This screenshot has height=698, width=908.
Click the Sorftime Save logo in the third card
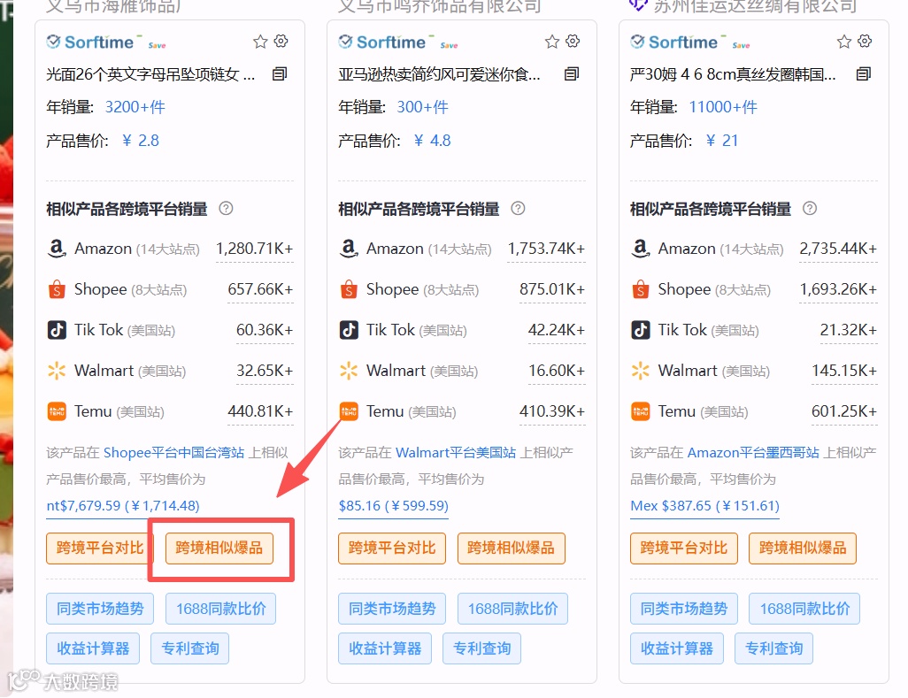tap(689, 42)
